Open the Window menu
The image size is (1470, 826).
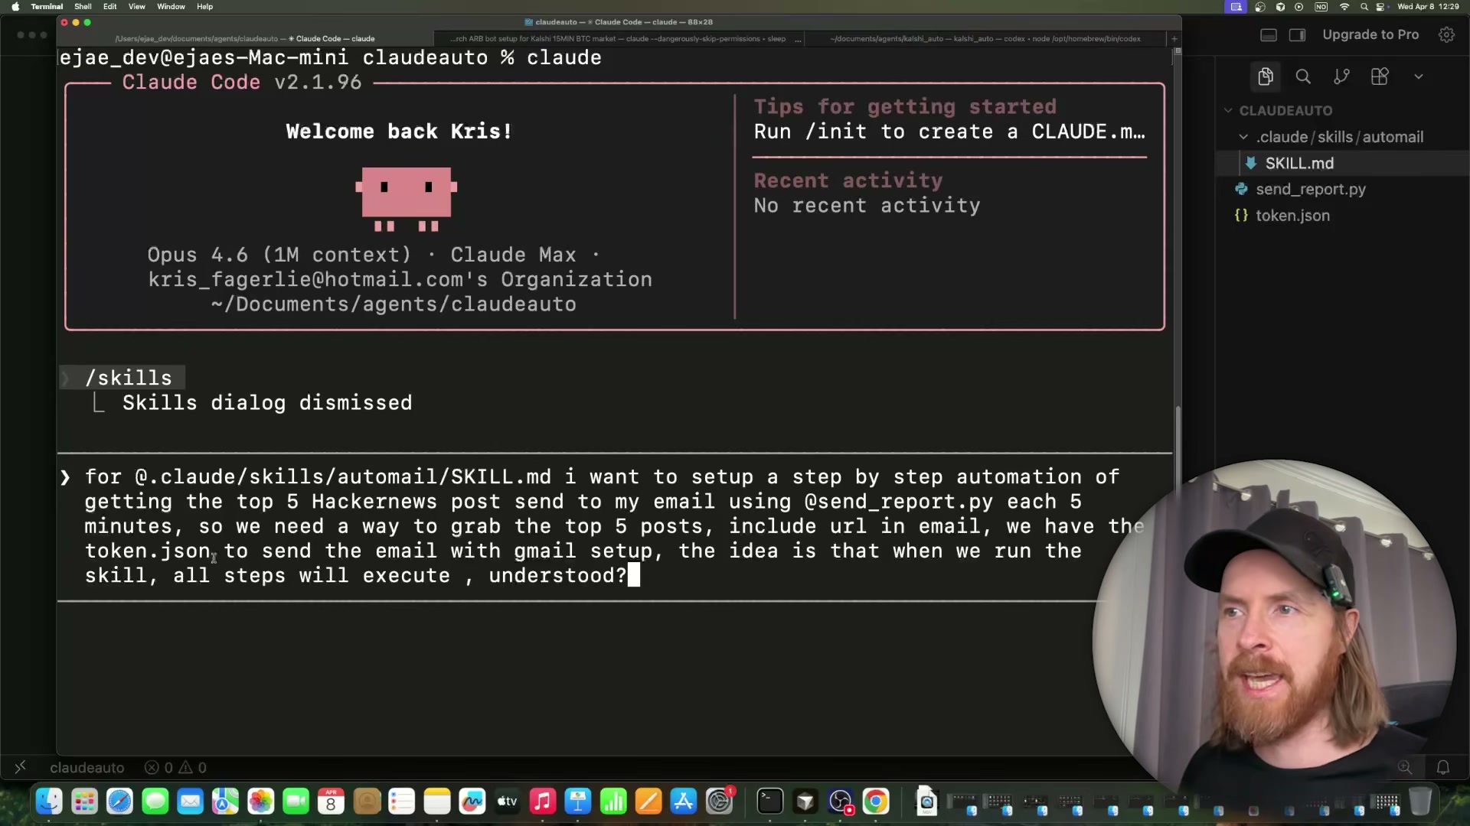(171, 6)
